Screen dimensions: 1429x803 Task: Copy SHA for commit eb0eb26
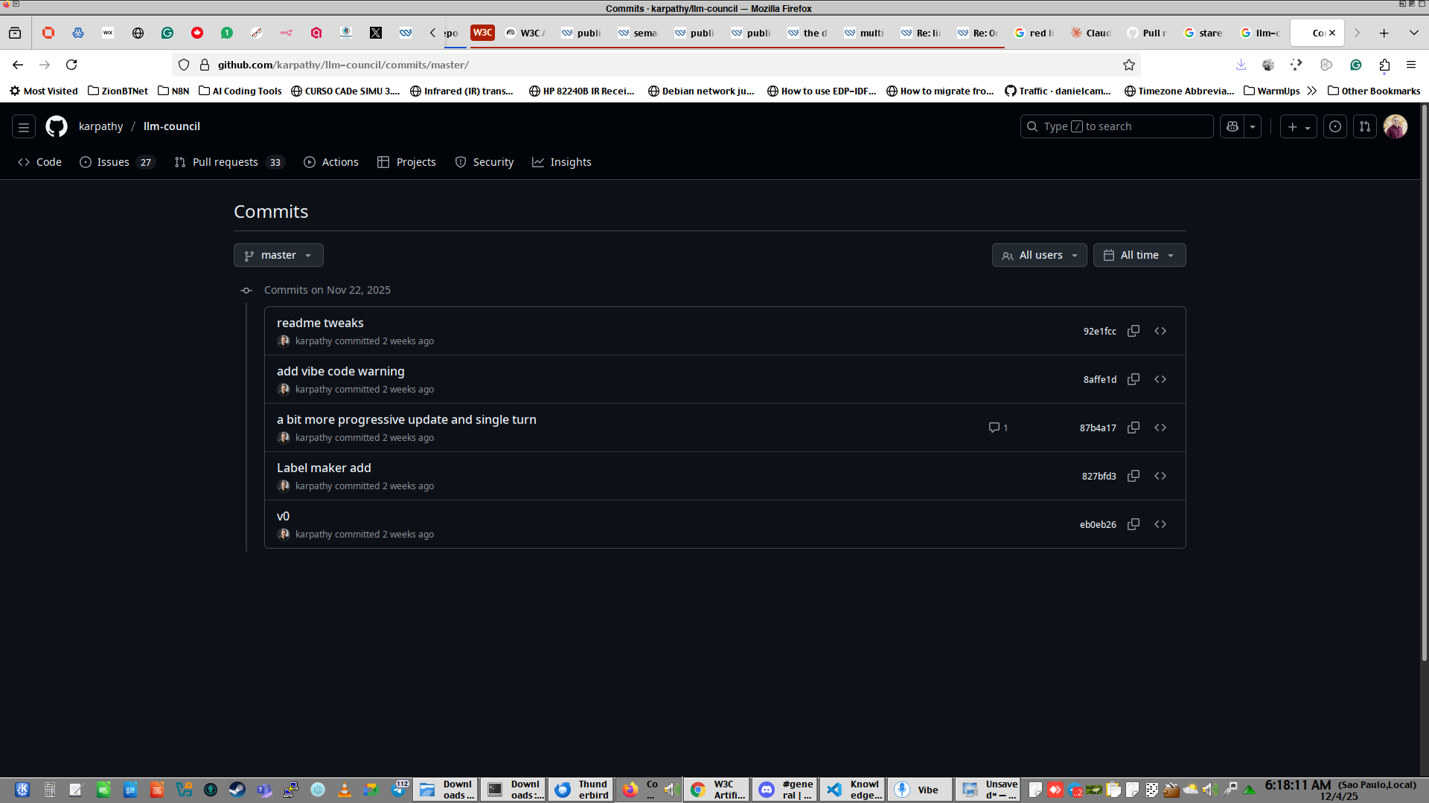1134,524
